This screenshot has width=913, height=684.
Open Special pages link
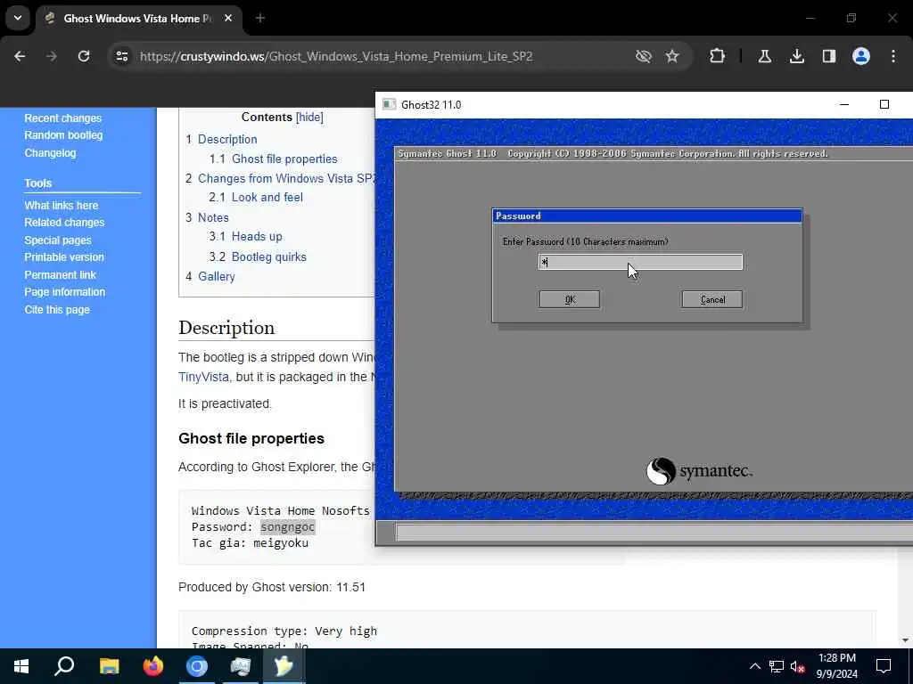click(58, 240)
